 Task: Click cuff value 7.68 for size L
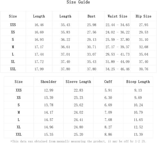point(108,120)
